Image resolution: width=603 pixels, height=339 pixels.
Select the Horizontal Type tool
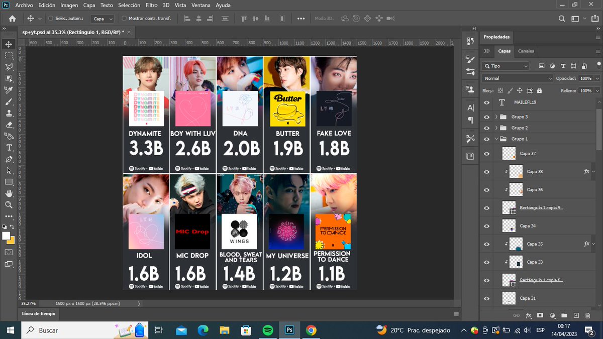point(9,148)
